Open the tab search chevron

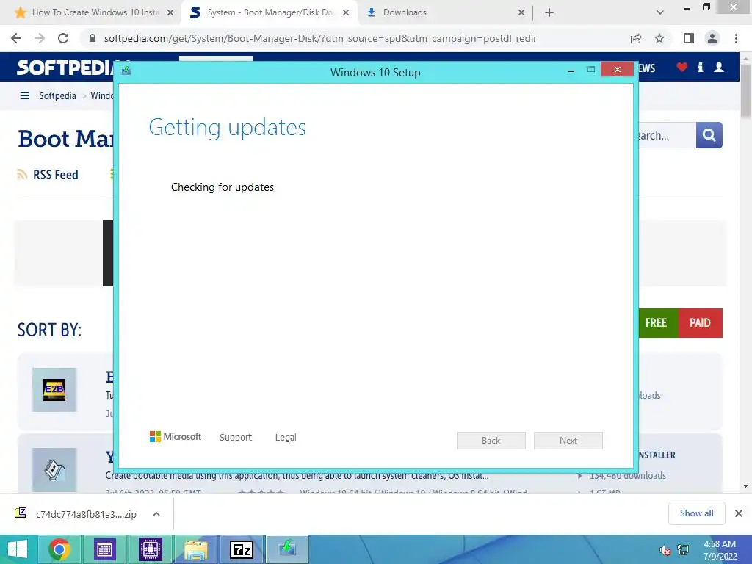(x=660, y=13)
